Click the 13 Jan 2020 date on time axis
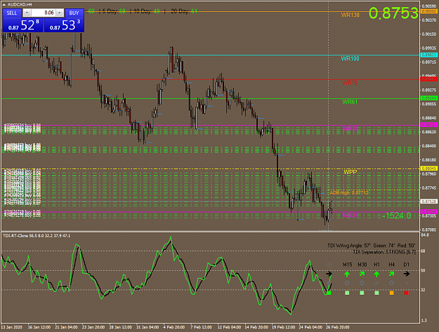This screenshot has width=439, height=332. [11, 327]
